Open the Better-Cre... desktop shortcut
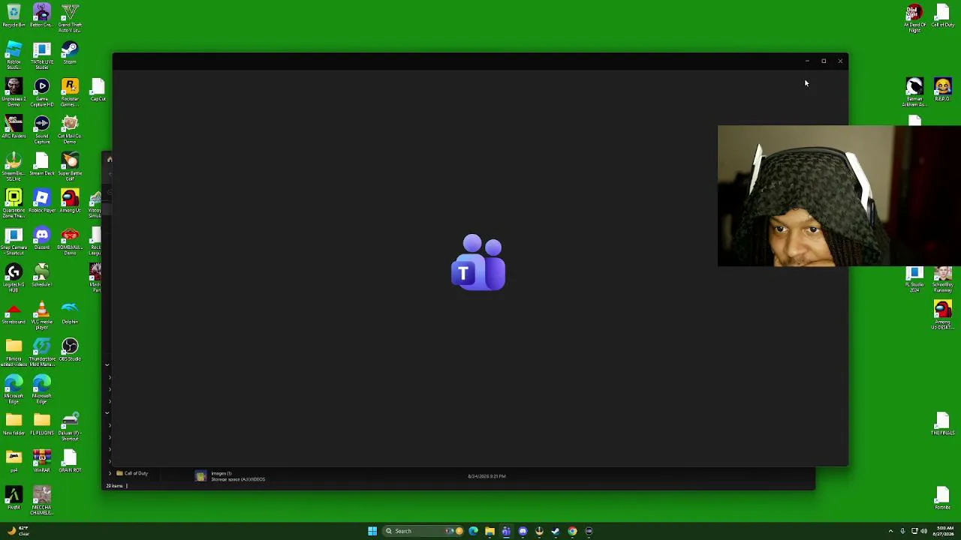The width and height of the screenshot is (961, 540). click(x=42, y=16)
